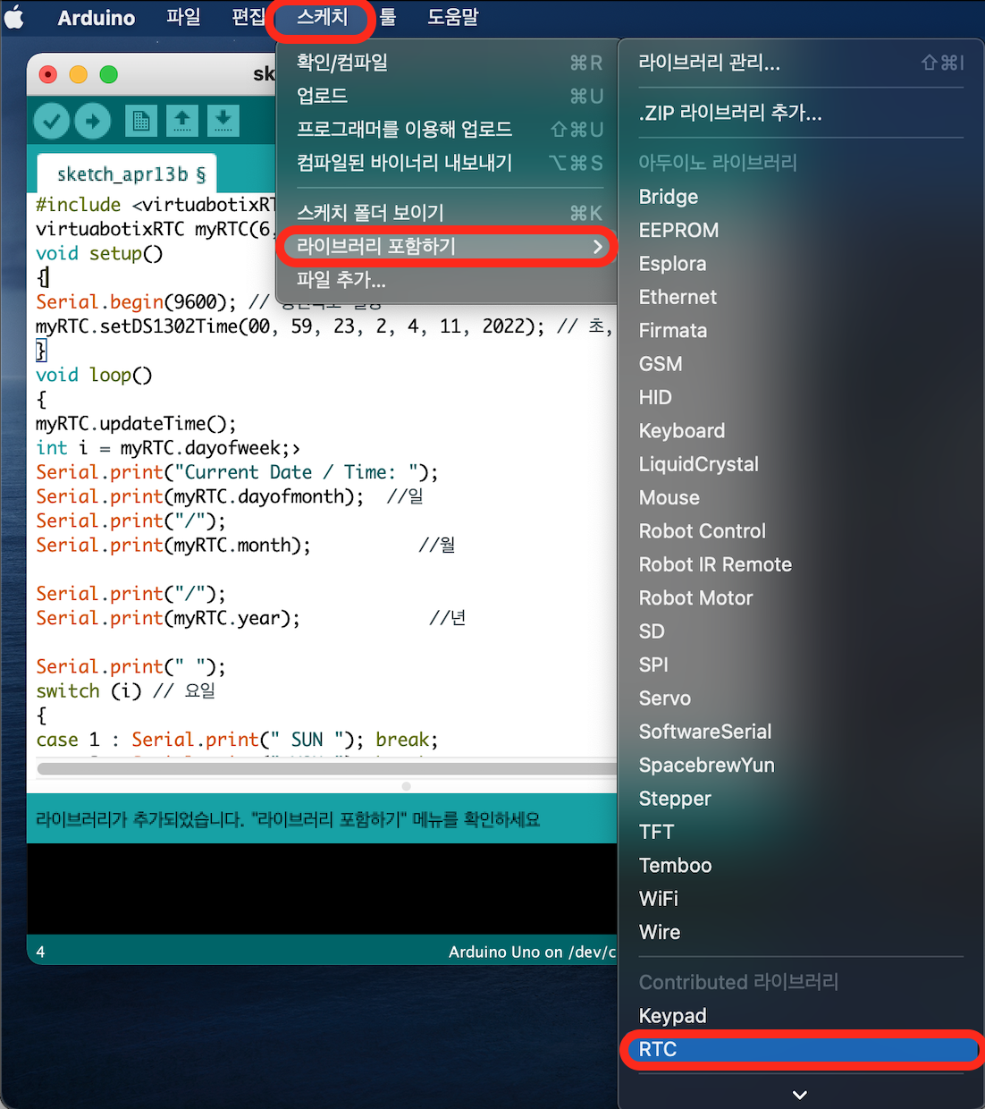985x1109 pixels.
Task: Click the console divider handle dot
Action: 407,786
